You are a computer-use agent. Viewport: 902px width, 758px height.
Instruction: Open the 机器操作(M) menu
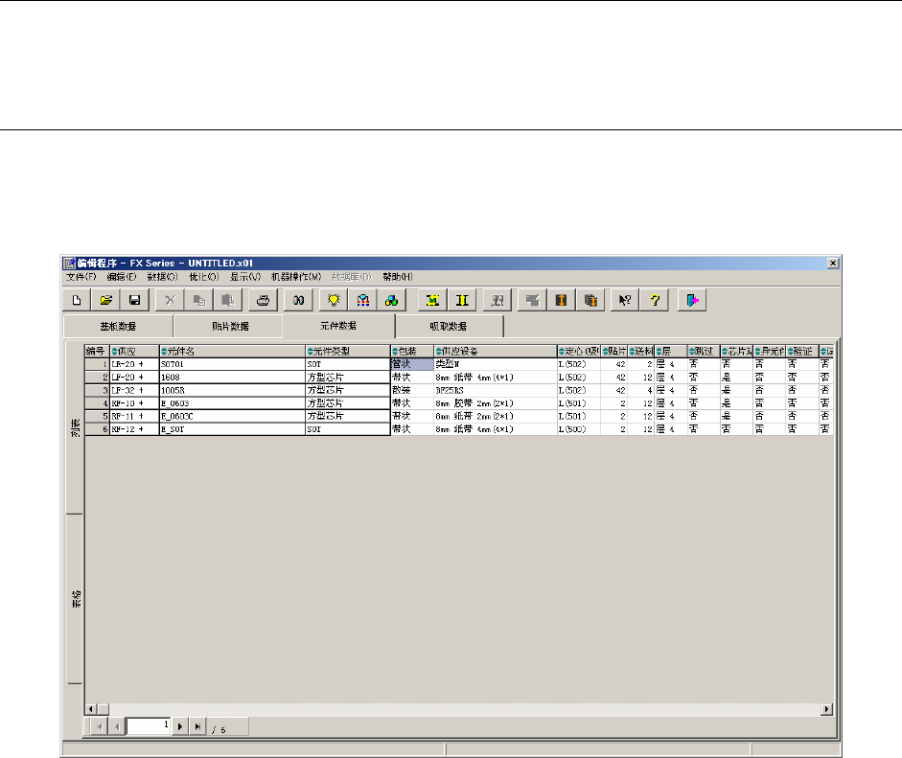(295, 277)
